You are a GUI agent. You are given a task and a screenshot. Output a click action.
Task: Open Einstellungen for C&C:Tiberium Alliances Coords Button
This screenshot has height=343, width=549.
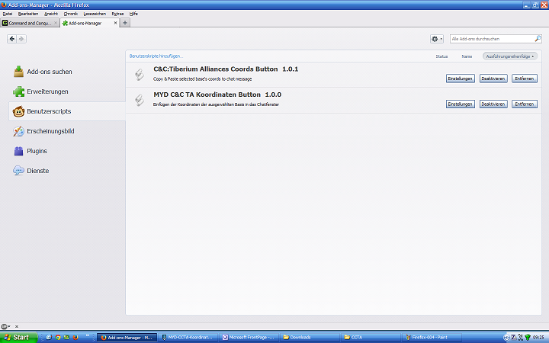tap(461, 79)
